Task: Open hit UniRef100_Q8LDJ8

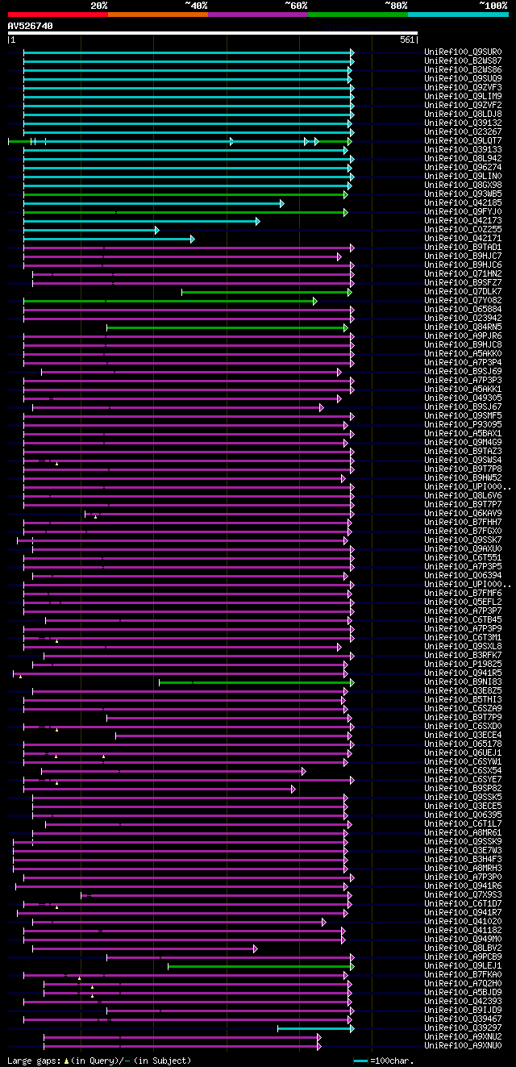Action: click(x=463, y=115)
